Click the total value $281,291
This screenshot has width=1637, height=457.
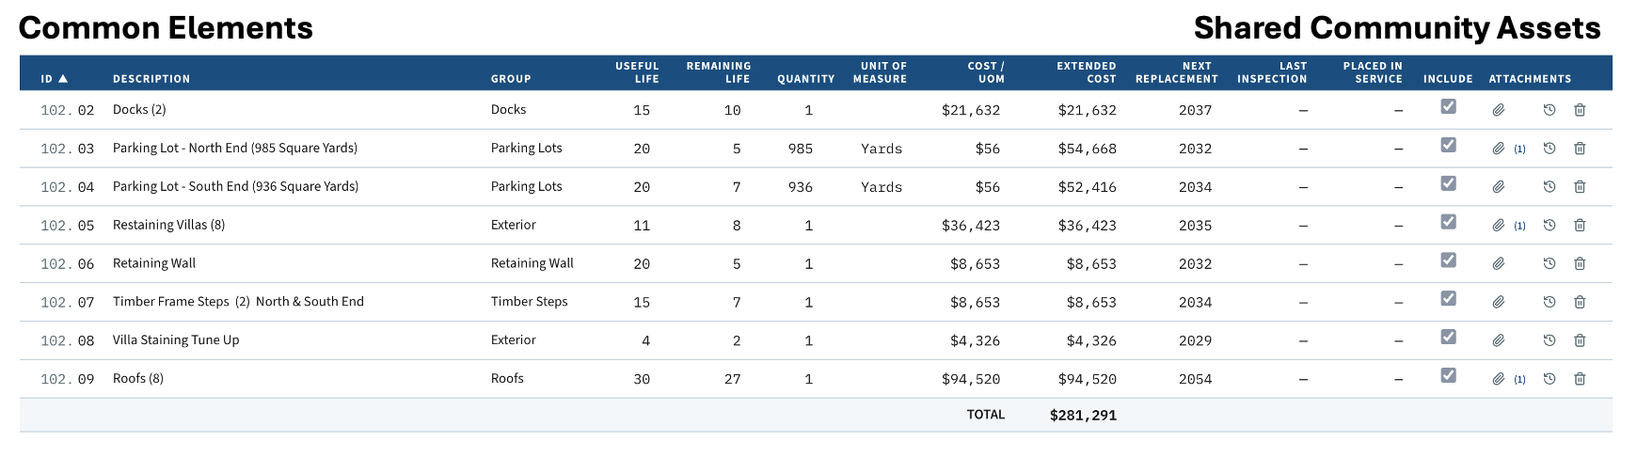[1083, 415]
